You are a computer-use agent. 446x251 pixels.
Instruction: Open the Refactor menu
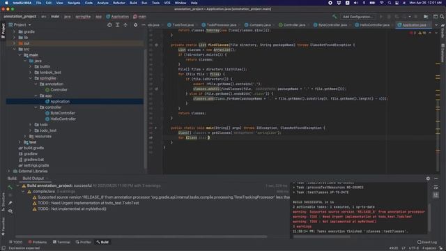point(119,3)
